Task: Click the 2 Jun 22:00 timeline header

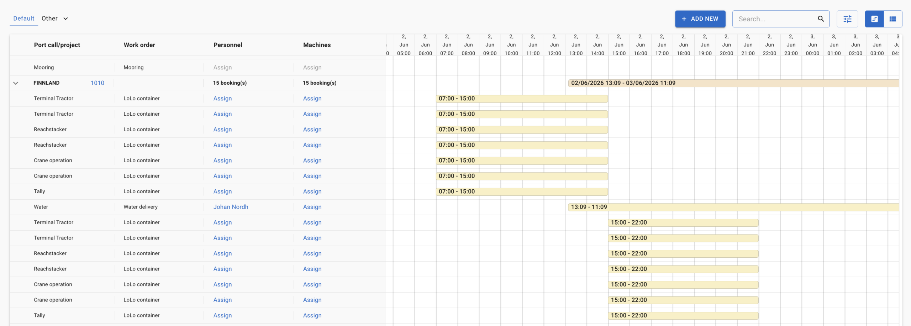Action: (x=769, y=45)
